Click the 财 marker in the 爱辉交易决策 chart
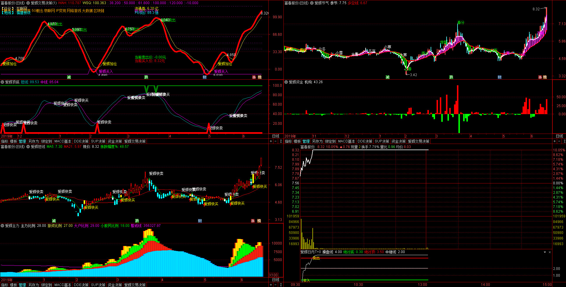This screenshot has height=287, width=566. coord(205,77)
